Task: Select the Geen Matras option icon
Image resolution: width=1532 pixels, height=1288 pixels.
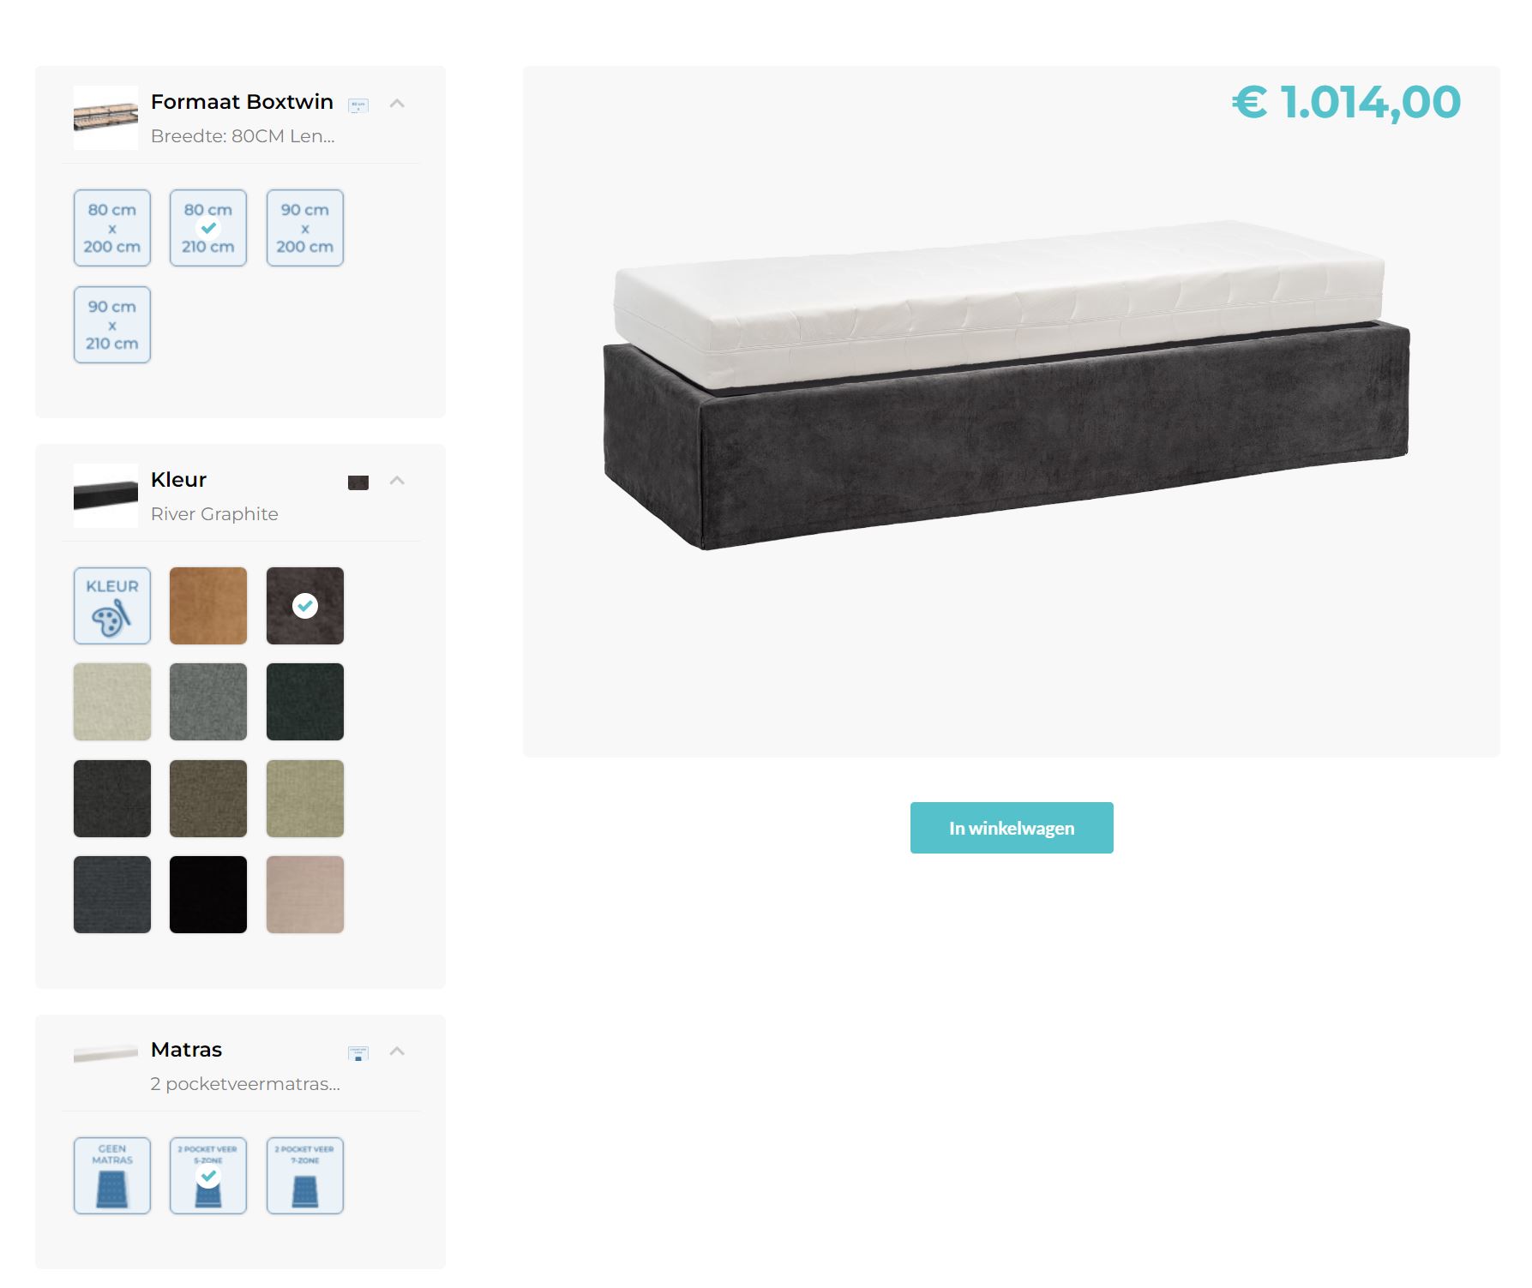Action: point(112,1176)
